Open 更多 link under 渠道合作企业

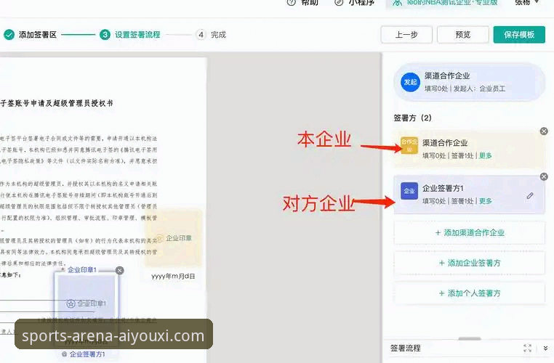pyautogui.click(x=485, y=155)
